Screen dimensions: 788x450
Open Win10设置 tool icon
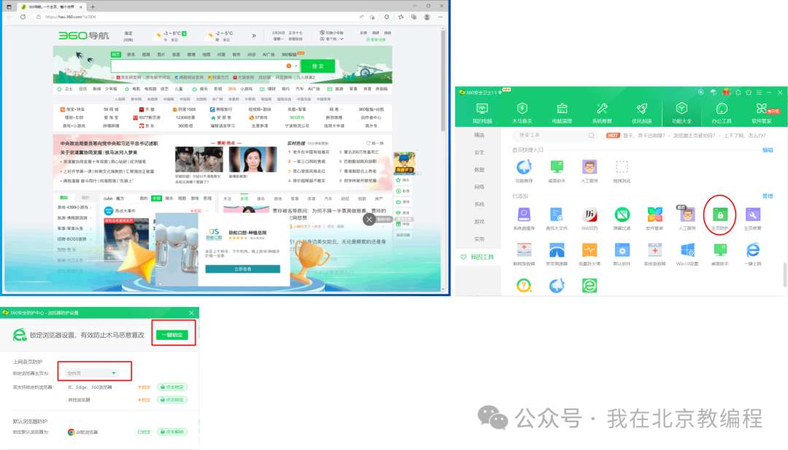pyautogui.click(x=687, y=254)
